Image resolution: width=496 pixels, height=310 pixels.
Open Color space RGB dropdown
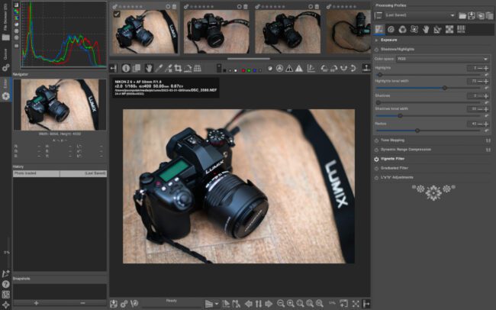(x=443, y=59)
